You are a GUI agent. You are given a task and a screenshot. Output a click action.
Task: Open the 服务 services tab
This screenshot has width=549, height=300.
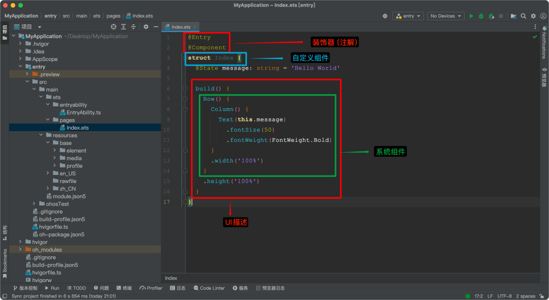240,288
